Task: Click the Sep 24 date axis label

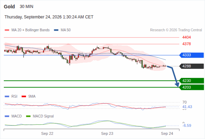Action: (x=167, y=133)
